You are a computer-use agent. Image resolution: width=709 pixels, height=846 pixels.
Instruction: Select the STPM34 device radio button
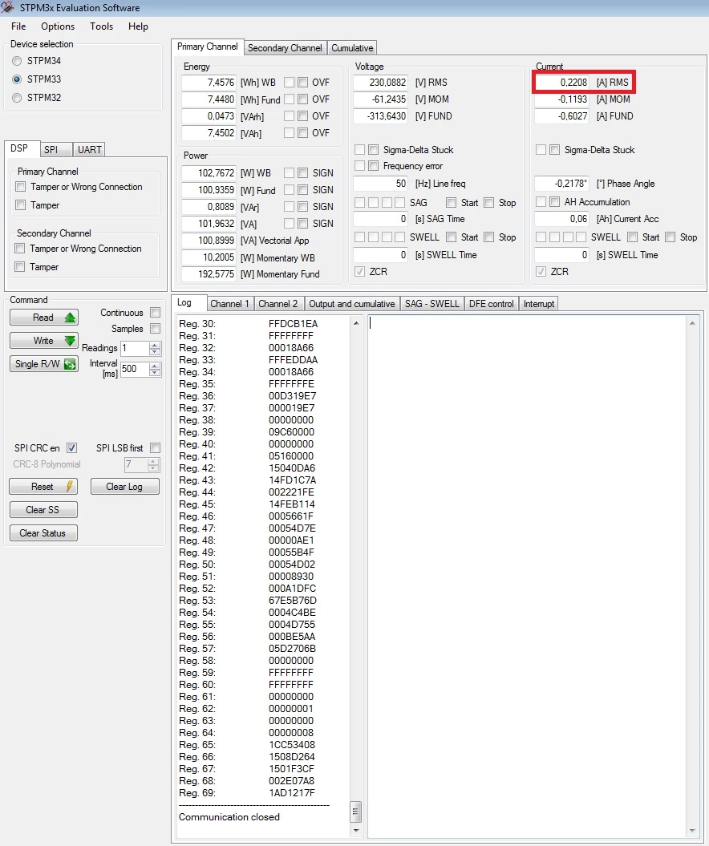coord(17,61)
